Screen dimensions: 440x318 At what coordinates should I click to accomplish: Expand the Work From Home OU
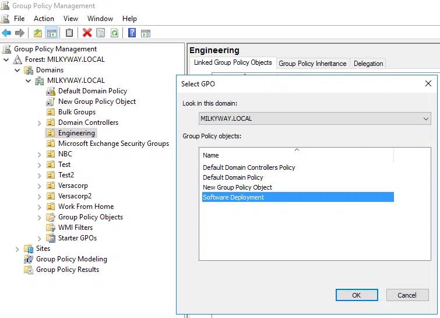tap(39, 207)
